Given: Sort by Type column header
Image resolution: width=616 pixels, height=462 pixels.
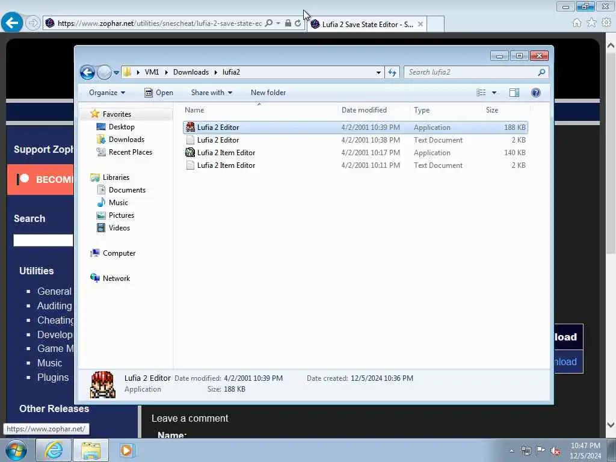Looking at the screenshot, I should pyautogui.click(x=422, y=110).
